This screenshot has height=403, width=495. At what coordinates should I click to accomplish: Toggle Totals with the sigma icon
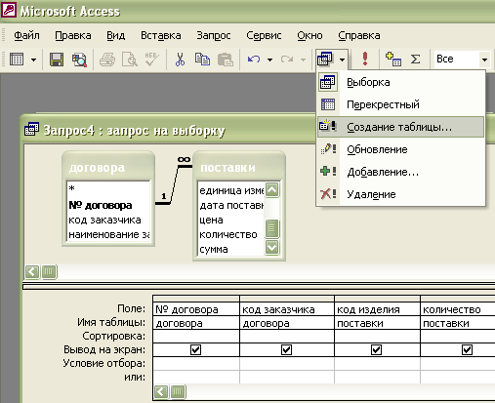tap(415, 60)
